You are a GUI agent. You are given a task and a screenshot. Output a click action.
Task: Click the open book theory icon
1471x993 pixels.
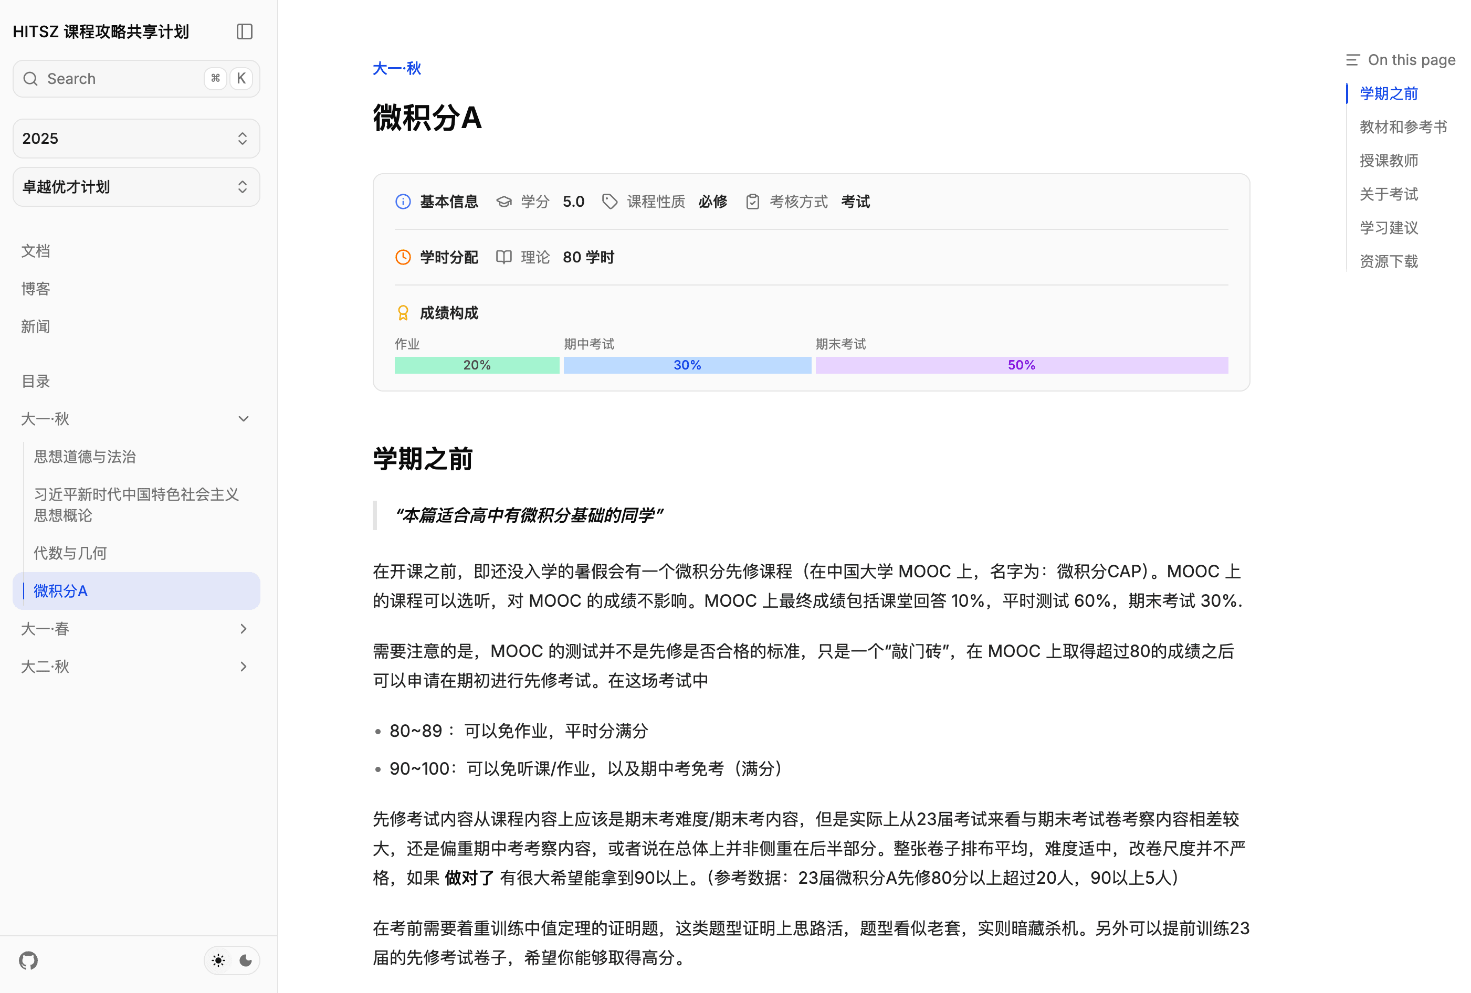504,258
